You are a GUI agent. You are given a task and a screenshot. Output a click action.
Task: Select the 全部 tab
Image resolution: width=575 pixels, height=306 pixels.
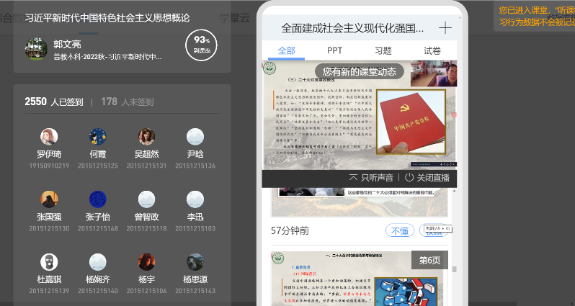click(x=286, y=50)
